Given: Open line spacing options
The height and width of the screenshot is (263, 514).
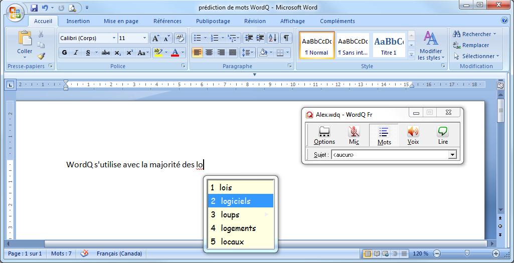Looking at the screenshot, I should click(247, 53).
